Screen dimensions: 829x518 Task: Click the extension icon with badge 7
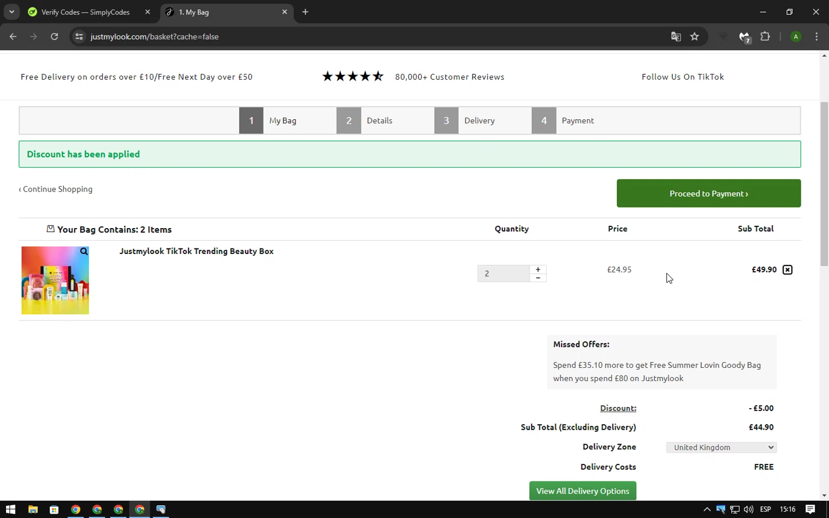pos(744,37)
